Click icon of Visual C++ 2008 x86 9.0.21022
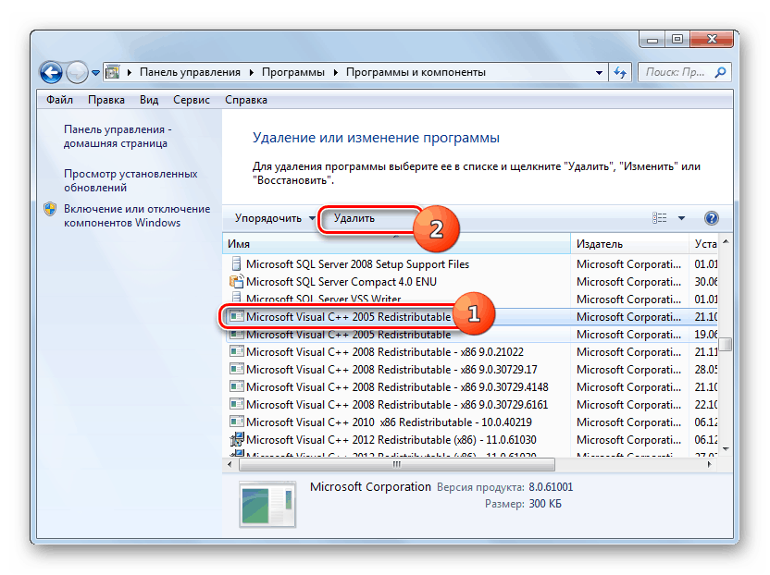 point(237,352)
